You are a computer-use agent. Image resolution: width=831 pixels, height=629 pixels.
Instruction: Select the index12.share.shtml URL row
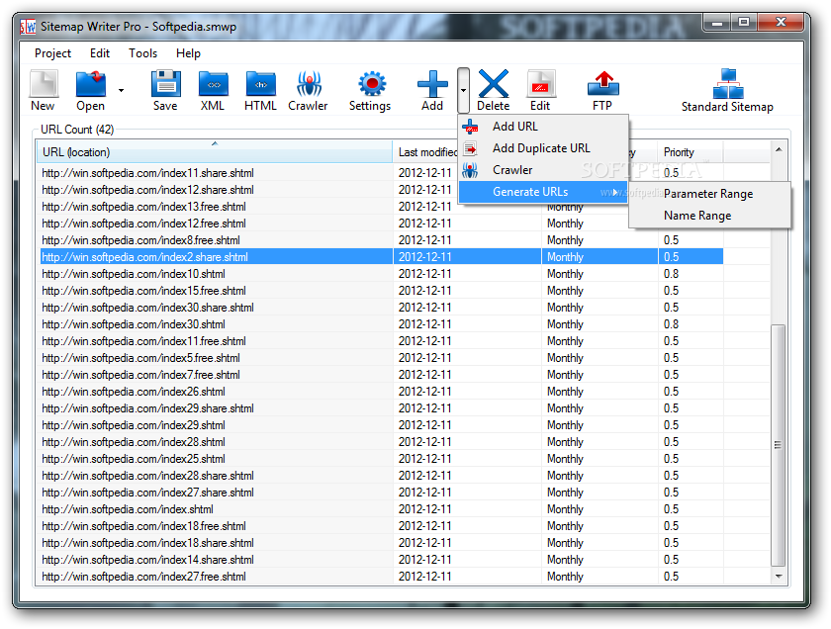tap(382, 190)
